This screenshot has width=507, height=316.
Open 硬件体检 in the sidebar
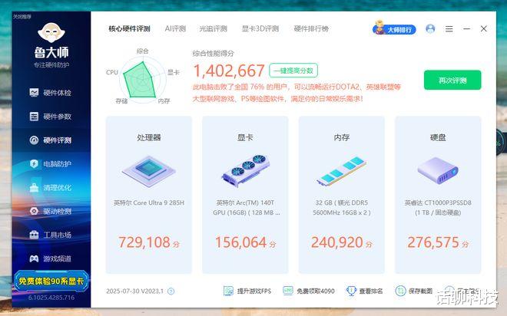(x=51, y=93)
